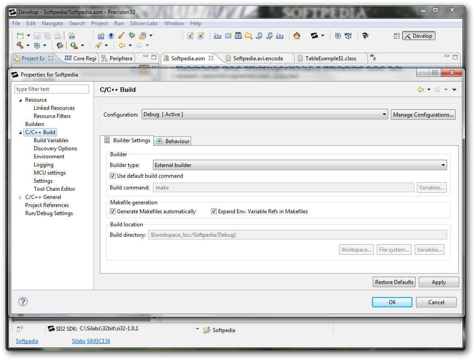Click the chip programmer toolbar icon

pos(60,45)
